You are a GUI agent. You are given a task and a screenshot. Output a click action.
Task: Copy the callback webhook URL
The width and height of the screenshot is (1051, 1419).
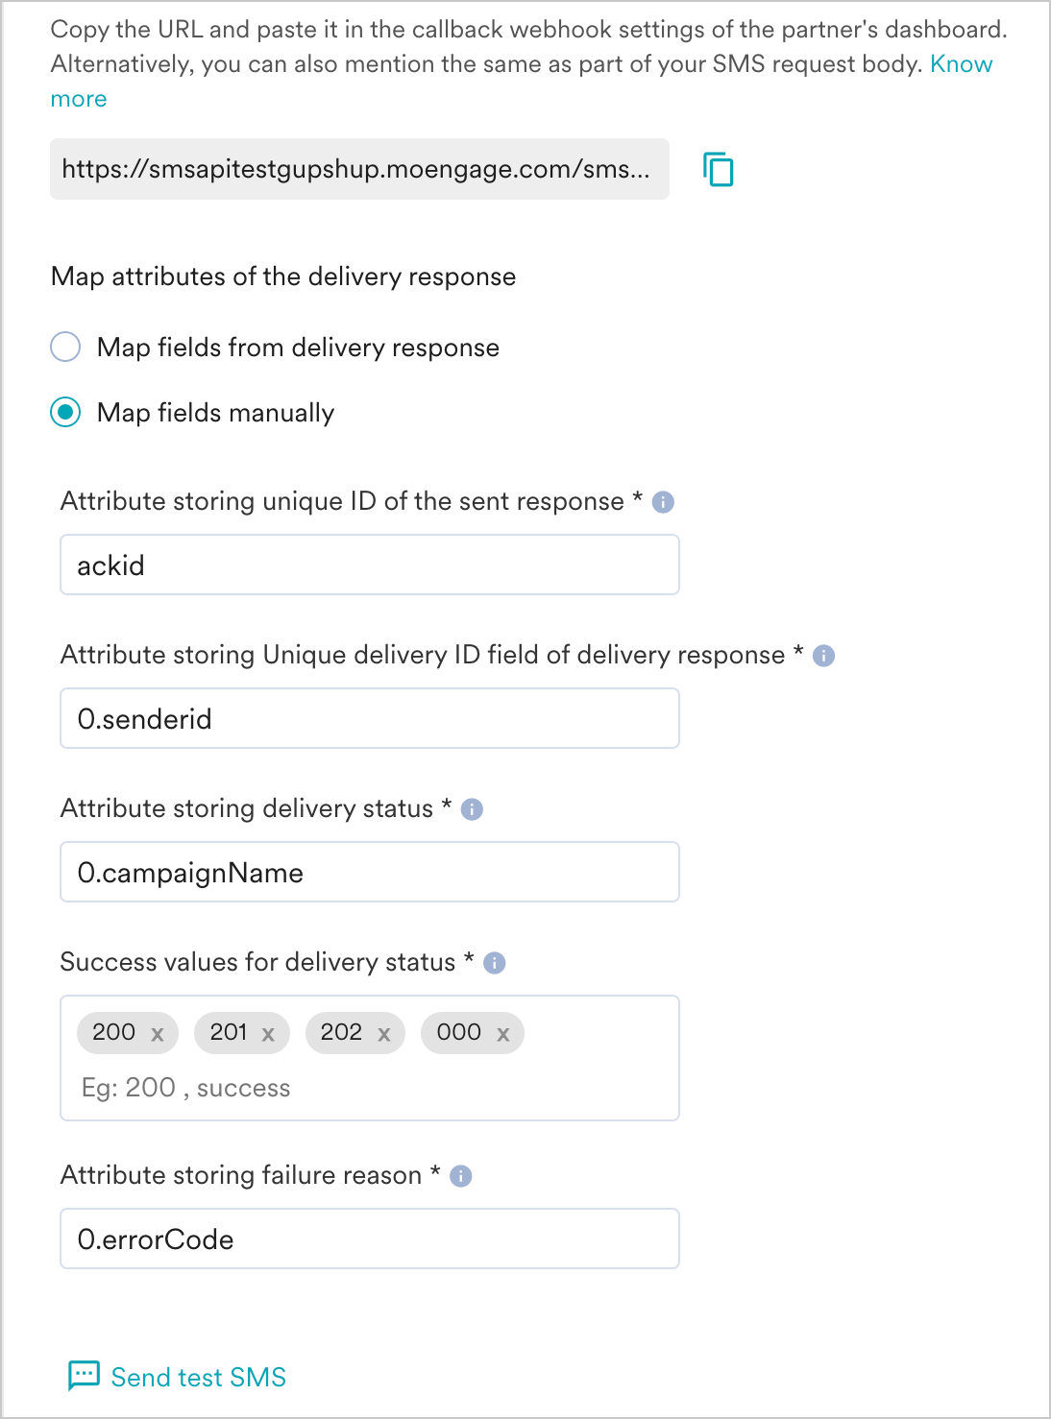click(x=718, y=169)
